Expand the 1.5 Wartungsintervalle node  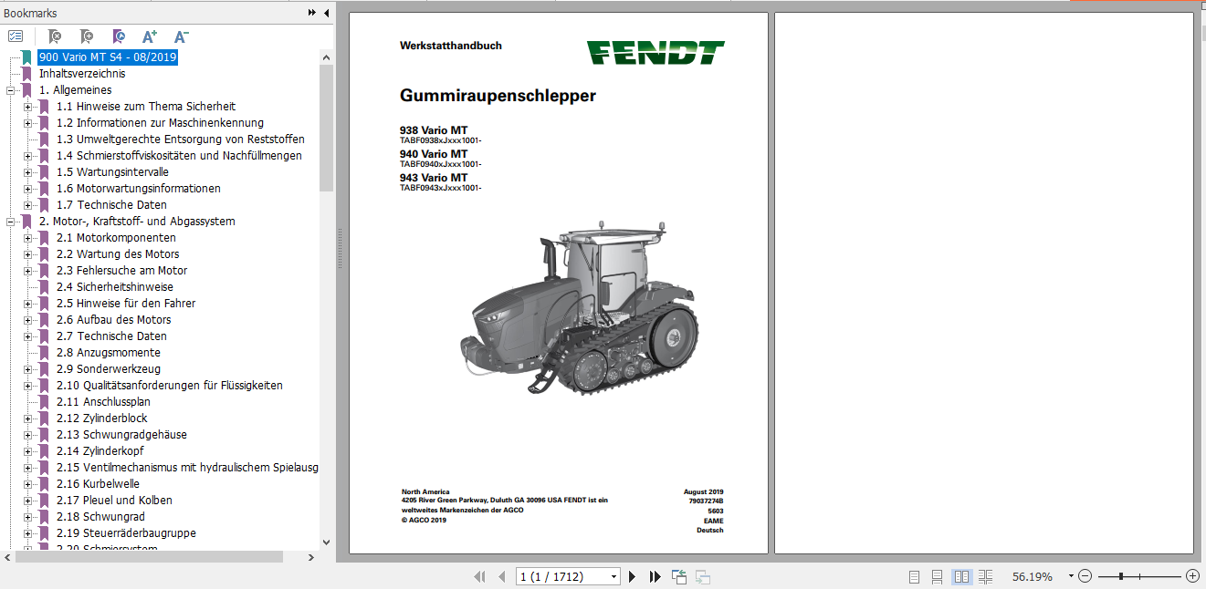click(x=27, y=172)
